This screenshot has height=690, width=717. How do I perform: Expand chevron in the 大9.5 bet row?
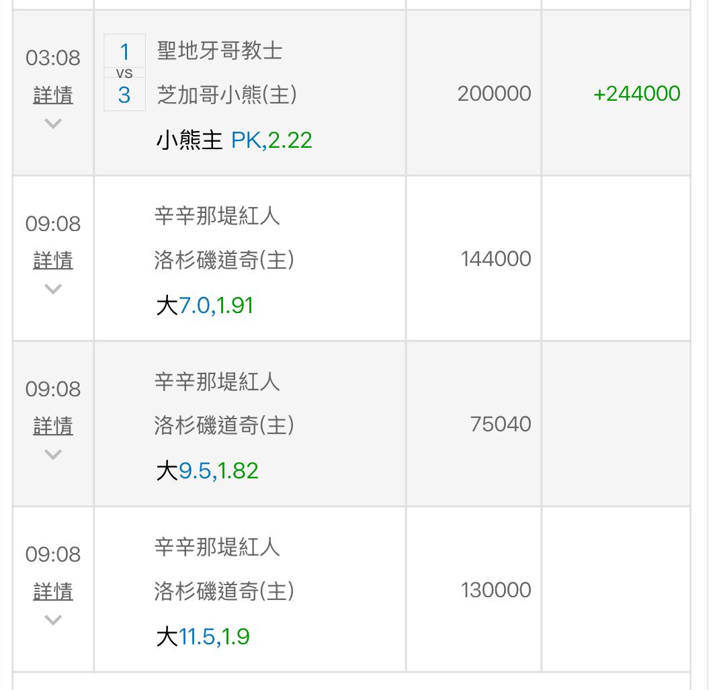tap(53, 454)
